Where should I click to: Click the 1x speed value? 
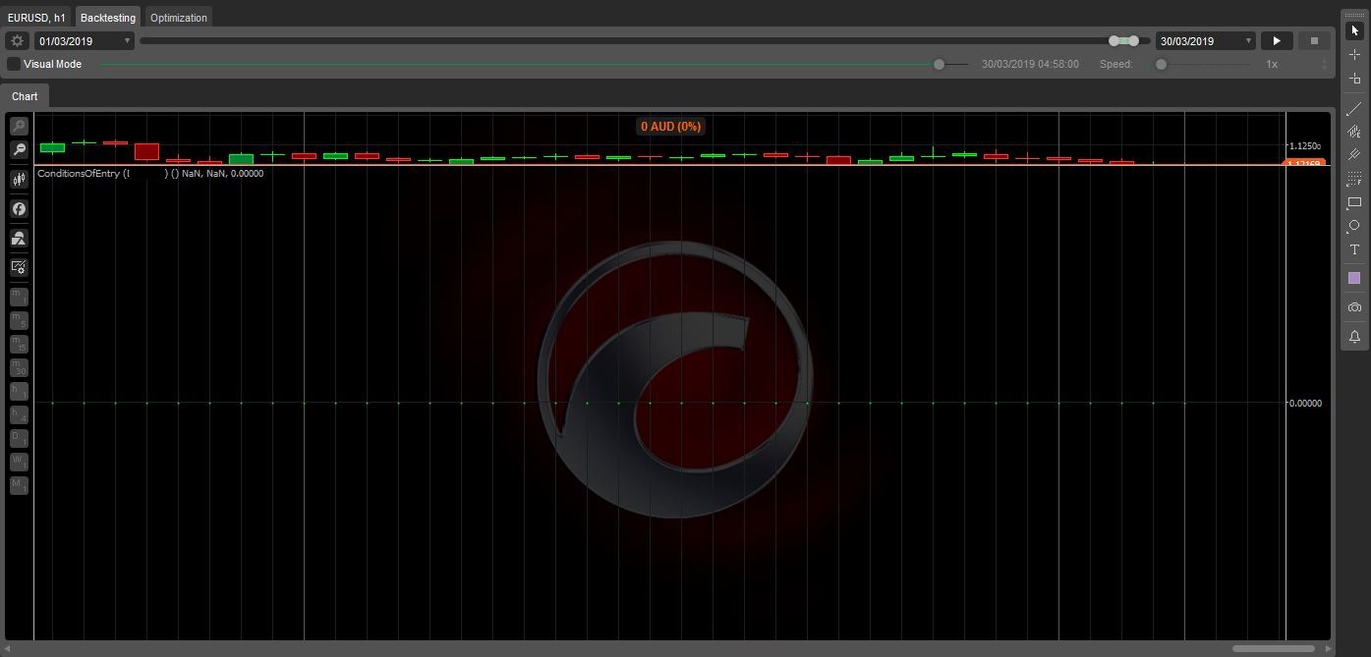[1272, 64]
